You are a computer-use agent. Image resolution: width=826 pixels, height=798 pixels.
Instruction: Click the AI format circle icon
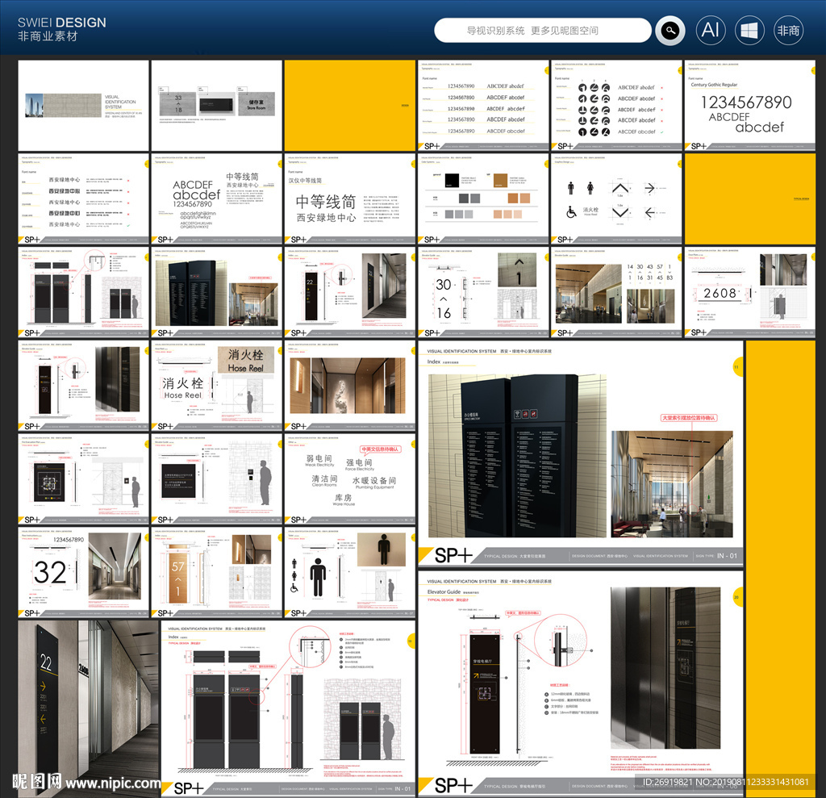[x=711, y=30]
